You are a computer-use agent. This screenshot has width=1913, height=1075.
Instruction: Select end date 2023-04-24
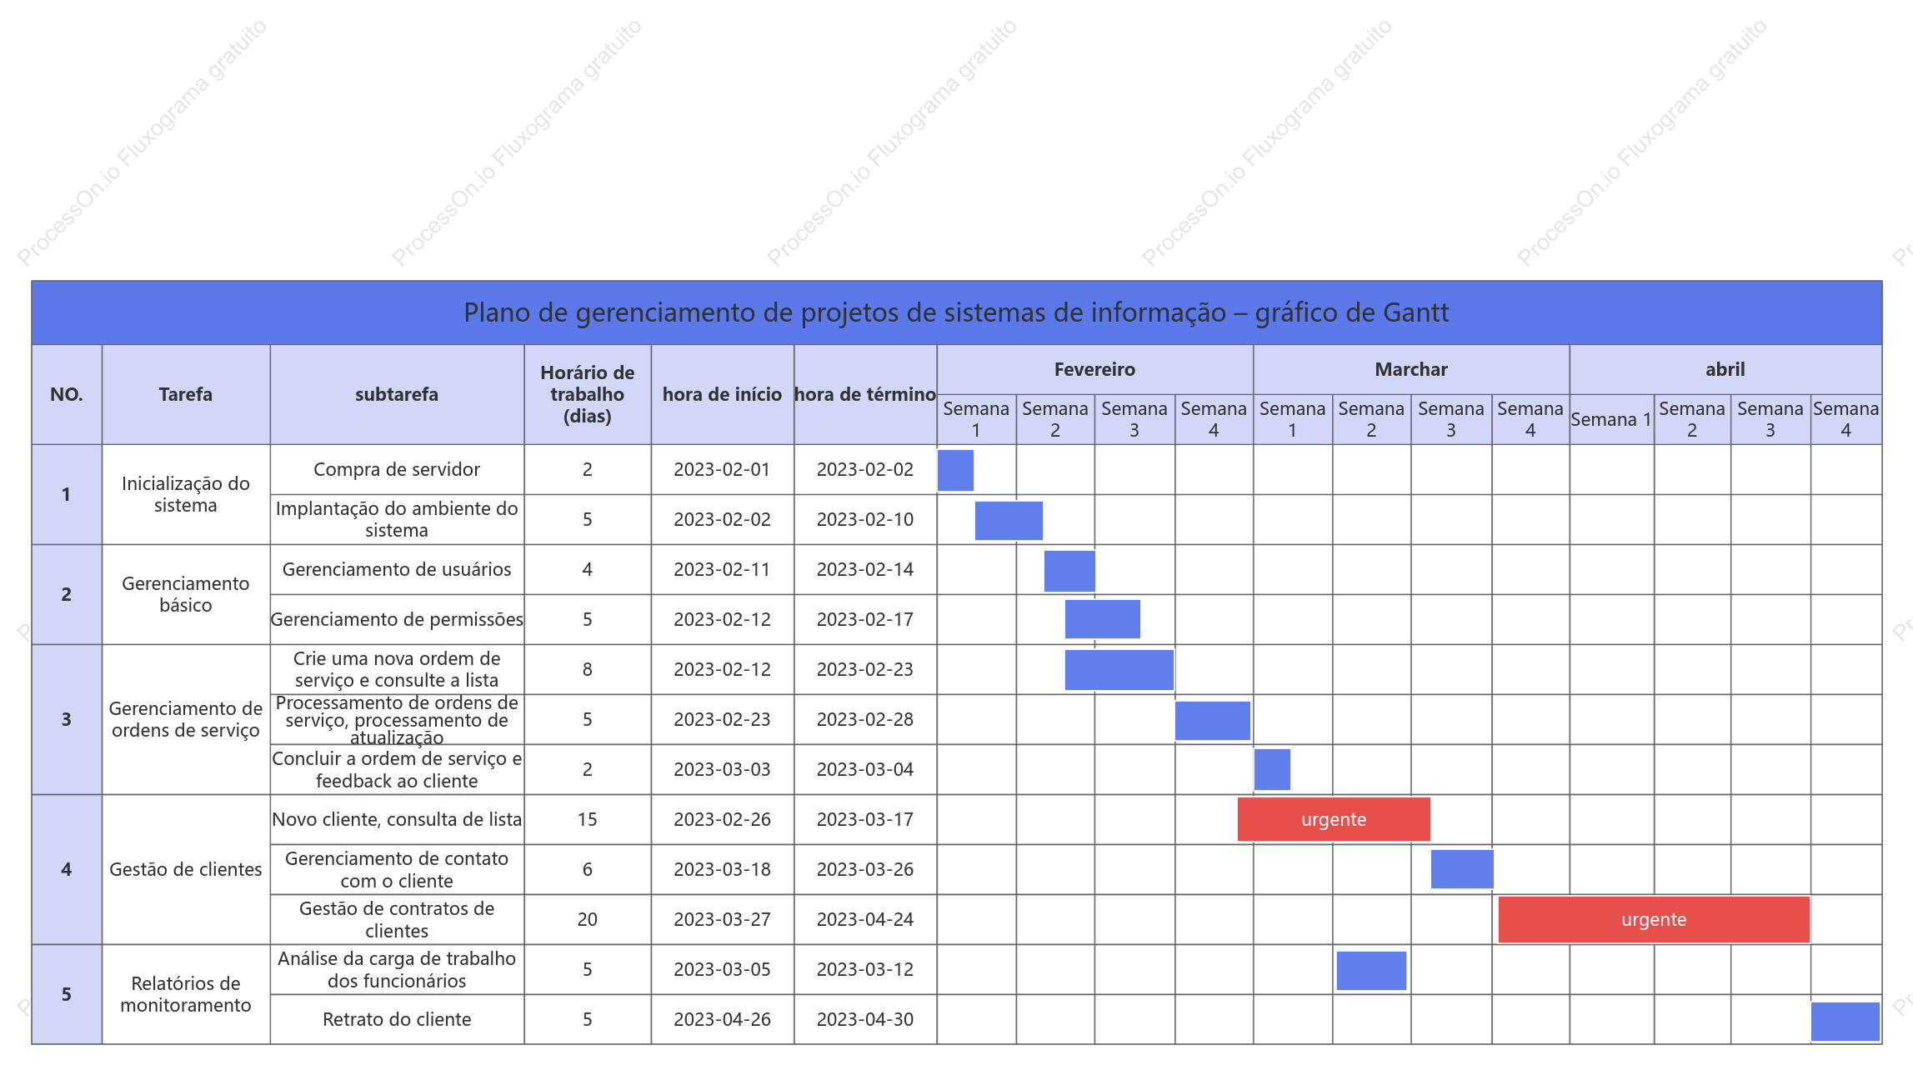tap(865, 919)
